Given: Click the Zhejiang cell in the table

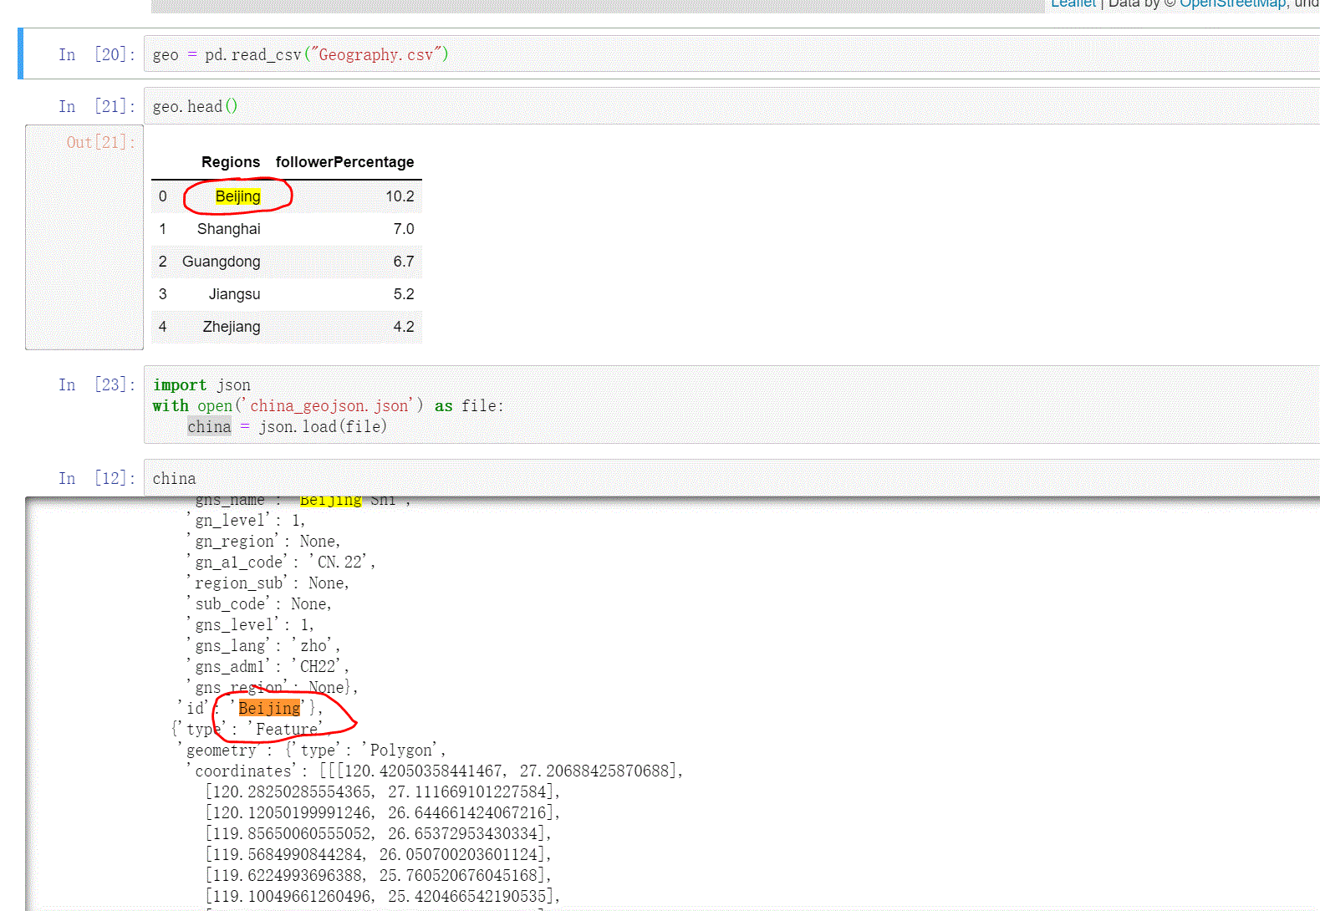Looking at the screenshot, I should point(231,327).
